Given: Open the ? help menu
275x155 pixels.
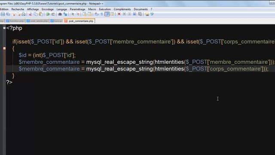Looking at the screenshot, I should (151, 9).
